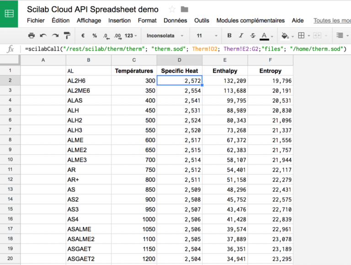Toggle strikethrough formatting
This screenshot has height=265, width=351.
click(253, 36)
